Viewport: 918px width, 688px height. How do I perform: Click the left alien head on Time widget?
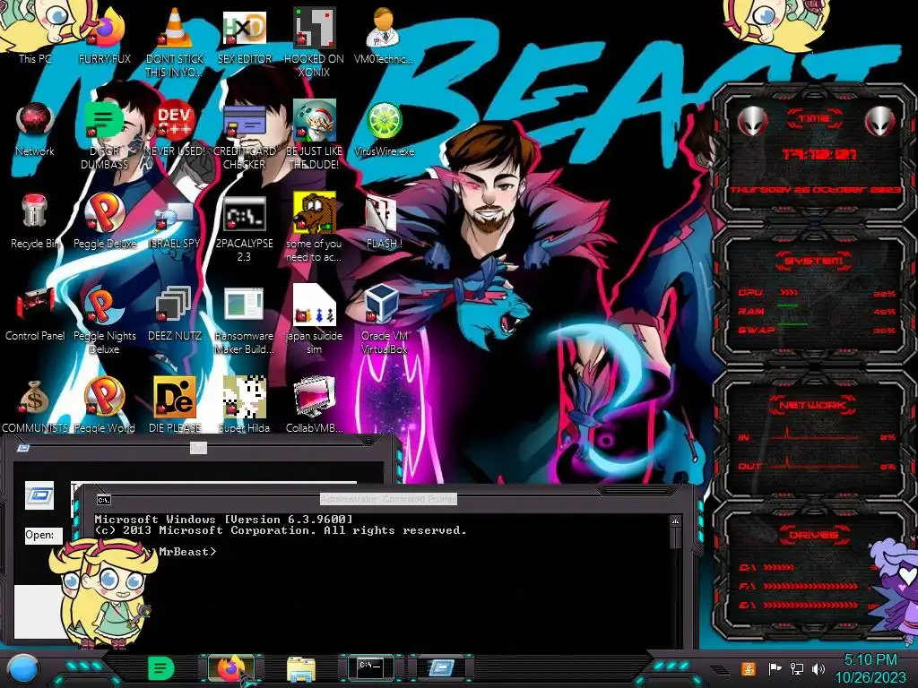752,122
